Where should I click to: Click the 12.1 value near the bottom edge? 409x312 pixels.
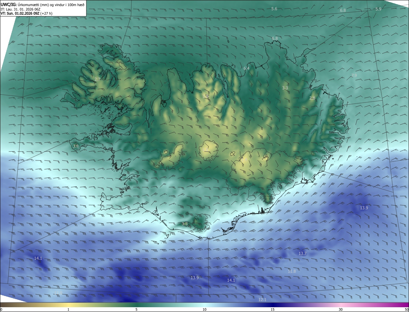click(262, 300)
